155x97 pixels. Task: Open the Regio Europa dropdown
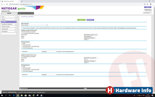coord(36,25)
